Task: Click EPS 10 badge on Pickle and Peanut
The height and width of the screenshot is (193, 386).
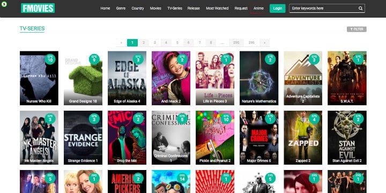Action: point(226,119)
